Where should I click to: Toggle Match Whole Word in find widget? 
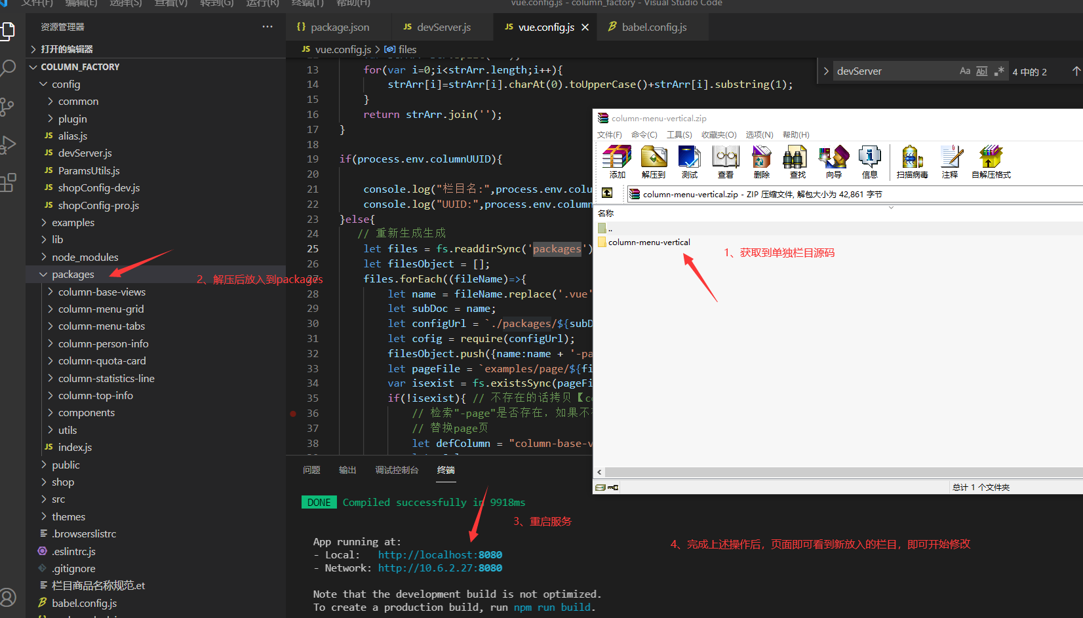[x=981, y=71]
